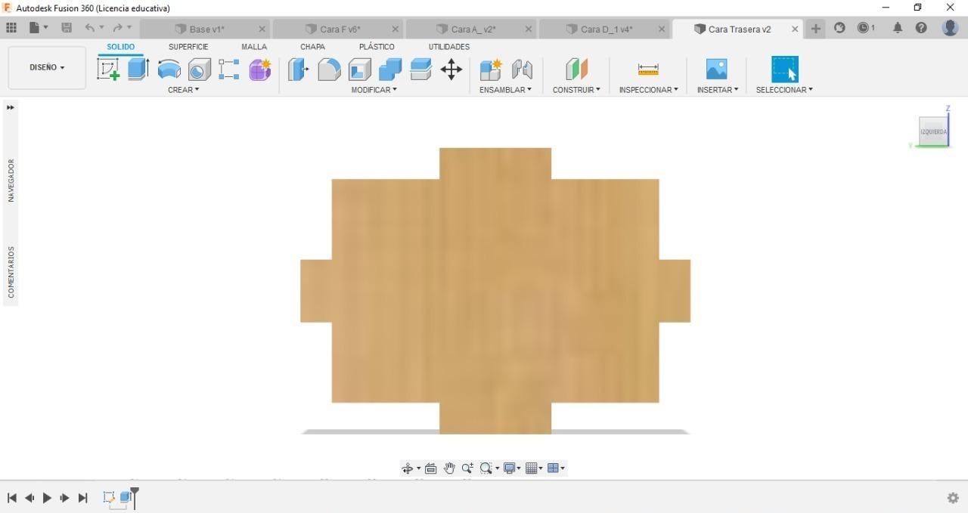Expand the SELECCIONAR menu
Image resolution: width=968 pixels, height=513 pixels.
coord(784,90)
